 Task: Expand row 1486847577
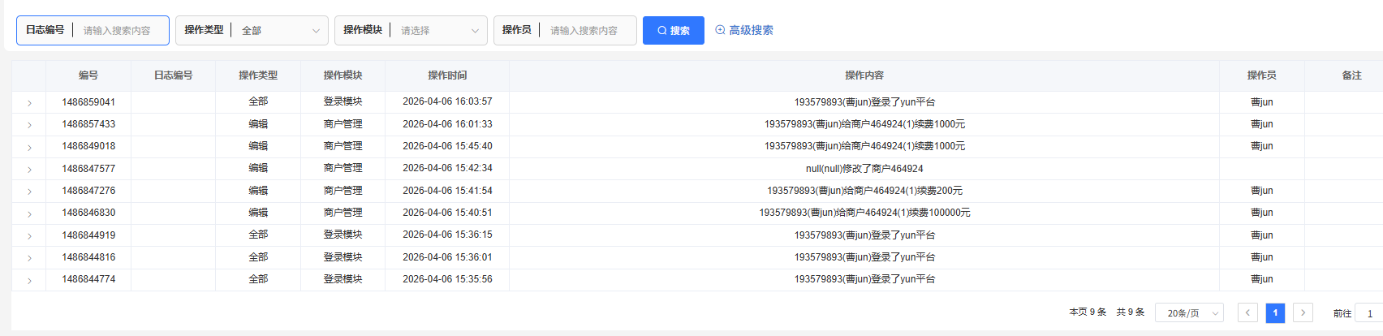(x=29, y=170)
